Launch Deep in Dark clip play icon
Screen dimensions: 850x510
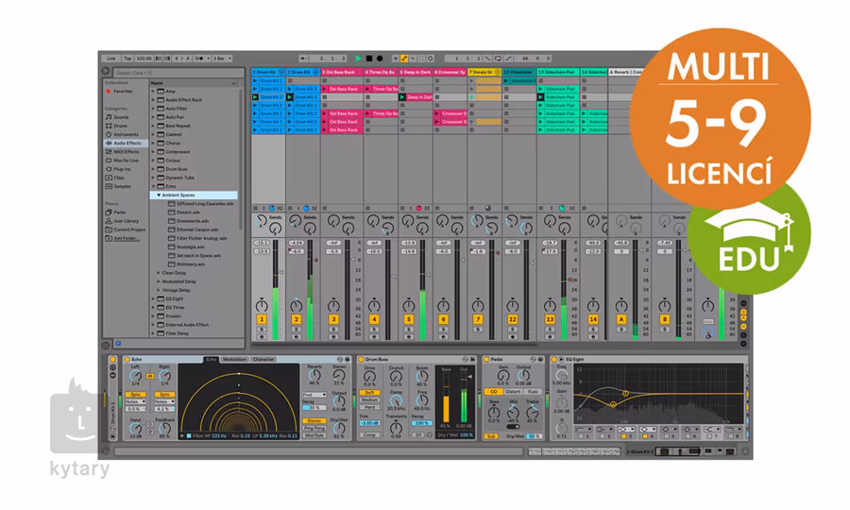point(402,97)
